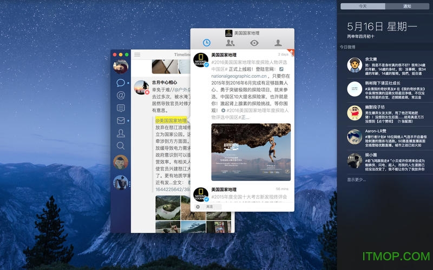Select the eye watch tab in popover
Screen dimensions: 433x270
point(254,43)
